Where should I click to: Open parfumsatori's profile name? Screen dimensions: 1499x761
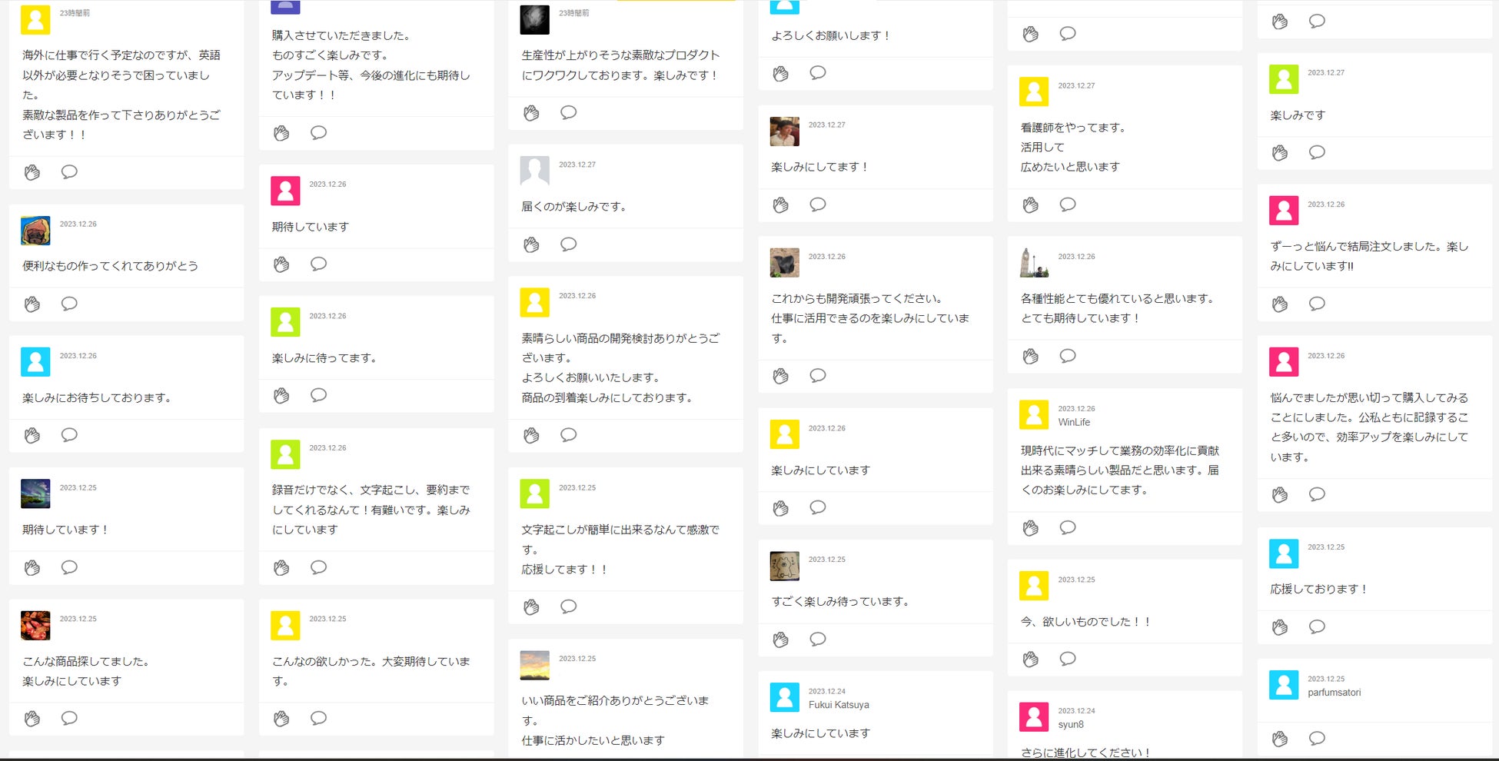coord(1334,693)
